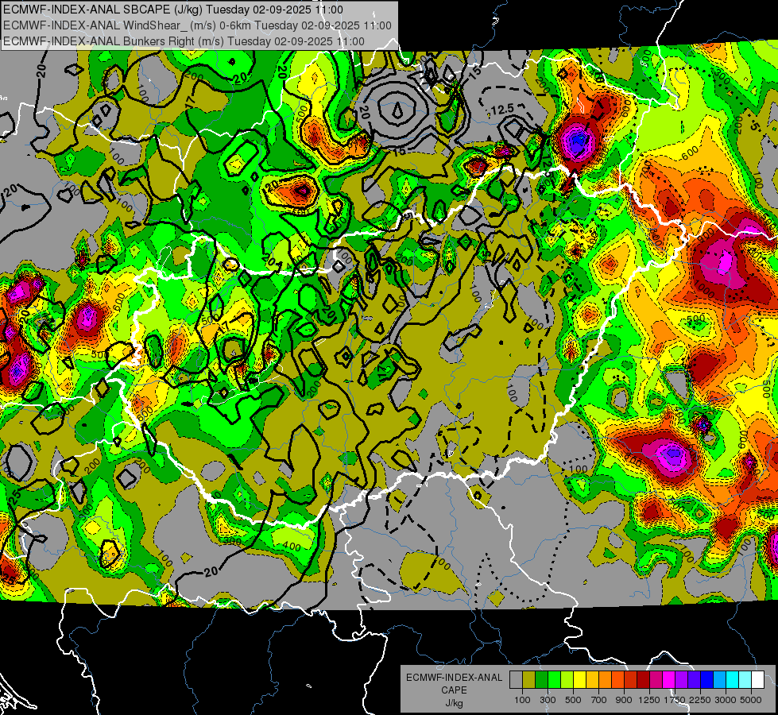The width and height of the screenshot is (778, 715).
Task: Click the dark green legend swatch
Action: pos(541,679)
